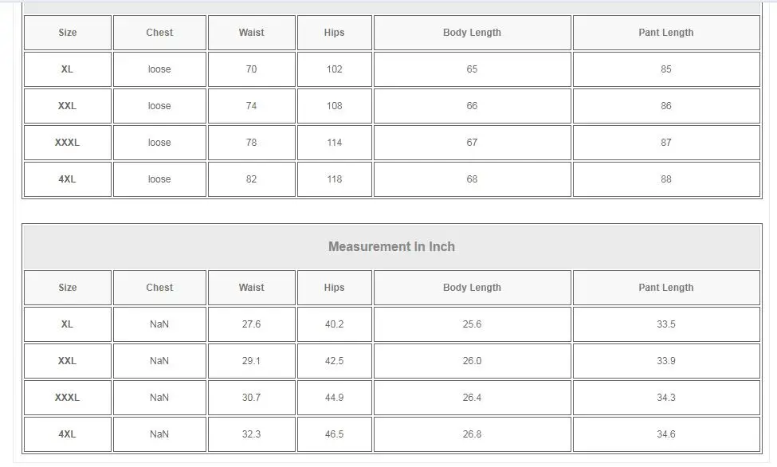Select the XXL hips value 42.5
Image resolution: width=777 pixels, height=467 pixels.
click(x=335, y=361)
